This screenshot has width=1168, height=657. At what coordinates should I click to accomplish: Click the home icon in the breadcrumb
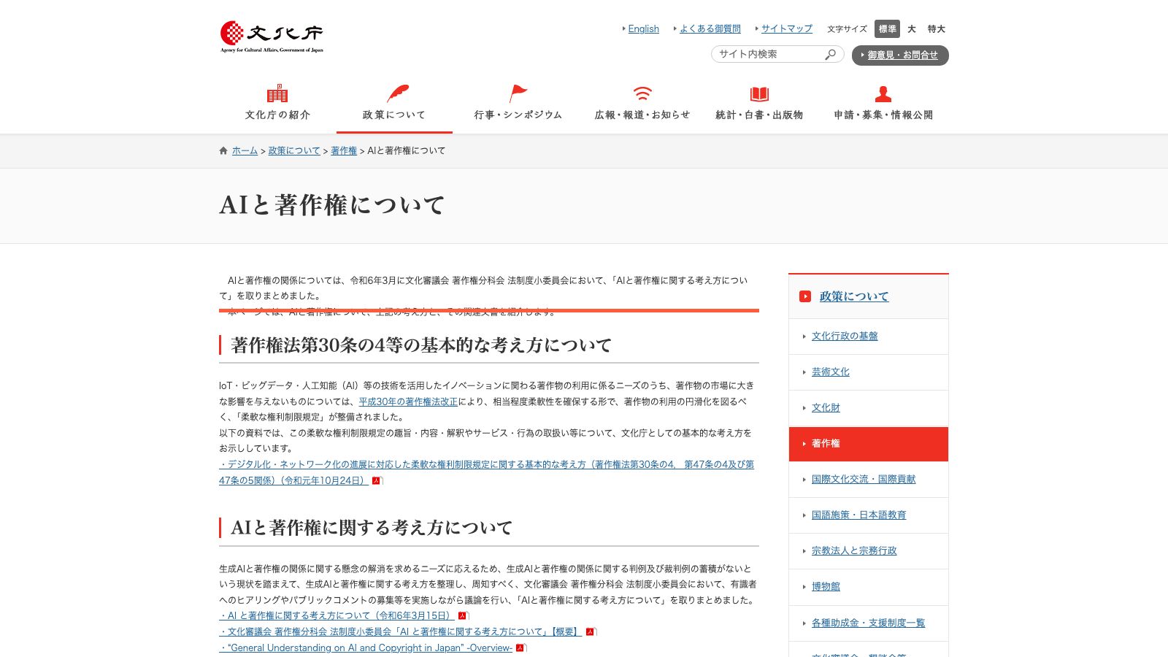tap(223, 150)
